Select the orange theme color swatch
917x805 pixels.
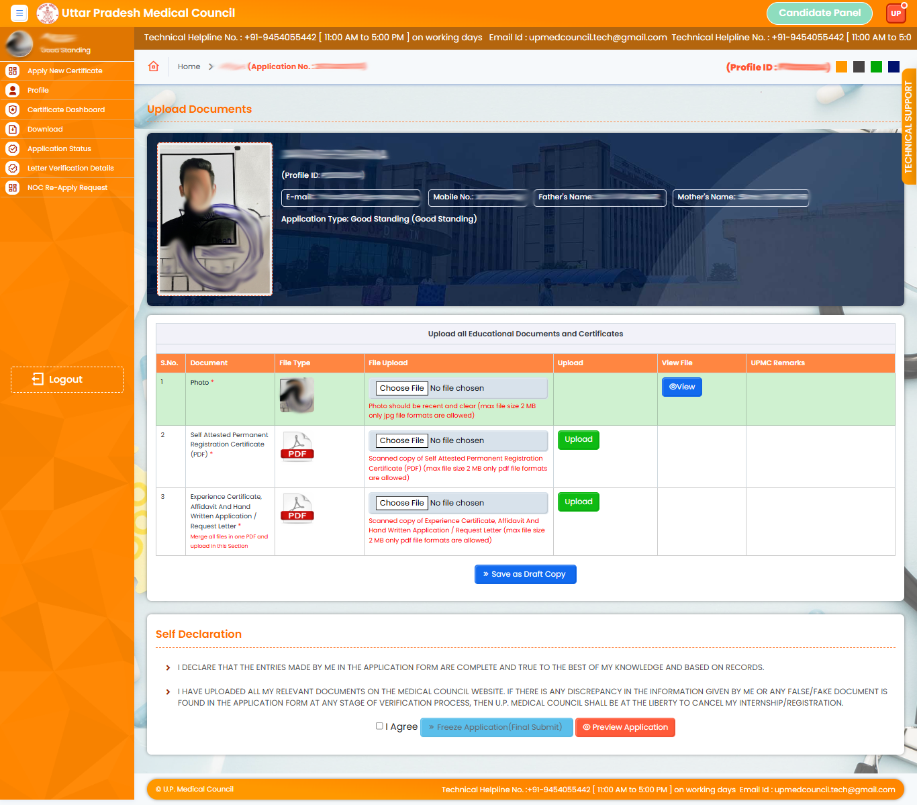click(841, 66)
